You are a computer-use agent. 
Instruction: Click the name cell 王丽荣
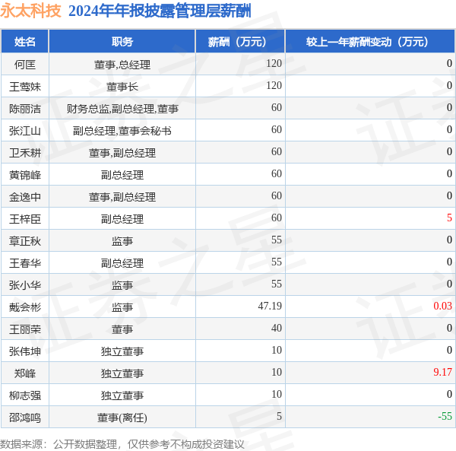[x=25, y=329]
